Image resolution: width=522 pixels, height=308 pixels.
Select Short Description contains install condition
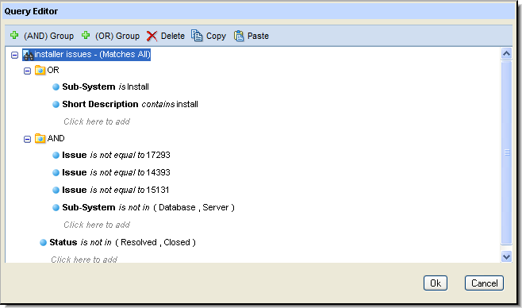130,104
